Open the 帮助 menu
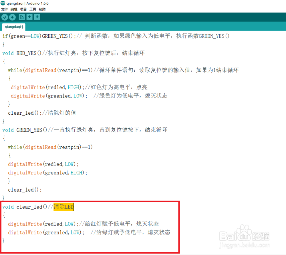The image size is (286, 255). [x=42, y=9]
